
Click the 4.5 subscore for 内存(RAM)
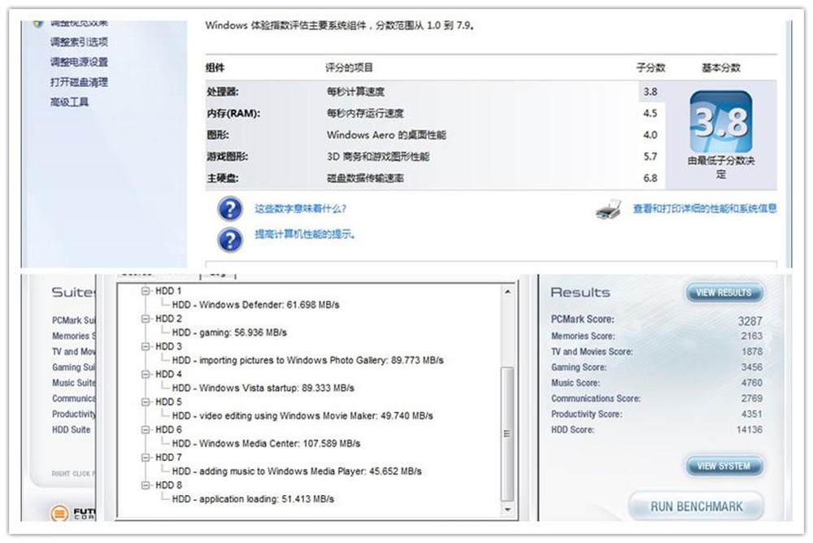coord(650,113)
